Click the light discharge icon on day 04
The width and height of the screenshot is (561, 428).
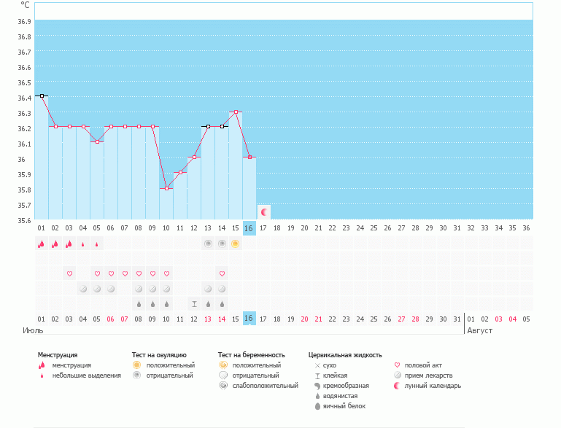(x=83, y=244)
